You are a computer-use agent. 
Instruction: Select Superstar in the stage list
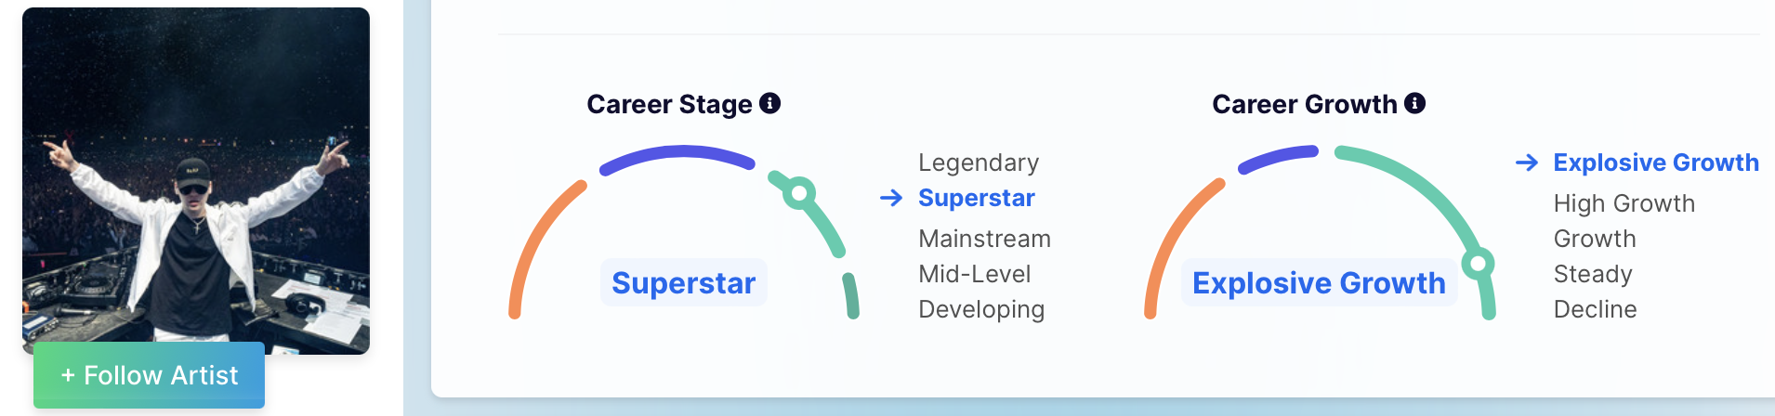(976, 198)
